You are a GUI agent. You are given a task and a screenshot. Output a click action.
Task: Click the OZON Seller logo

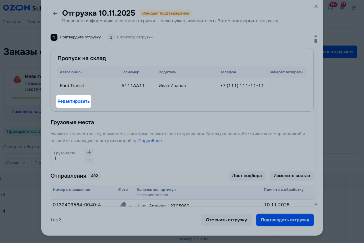(x=22, y=8)
